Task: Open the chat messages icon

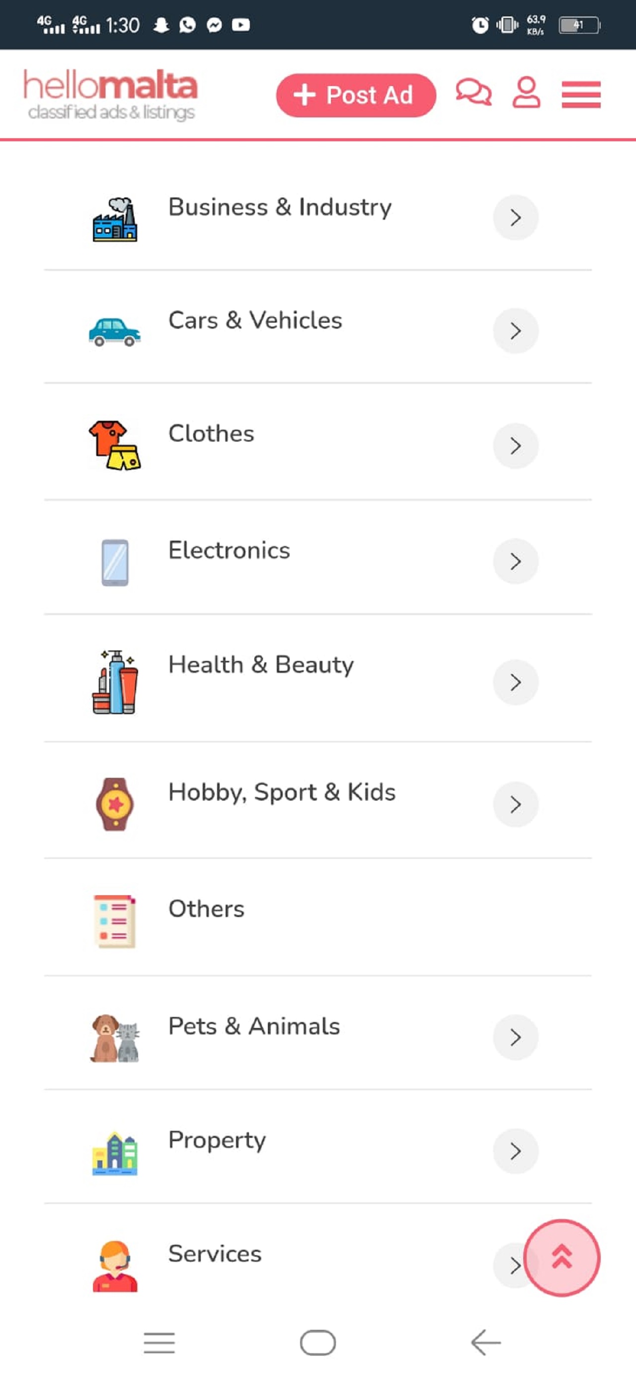Action: 473,93
